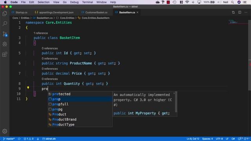Click the skinet.sln project in status bar
The width and height of the screenshot is (251, 141).
[49, 139]
